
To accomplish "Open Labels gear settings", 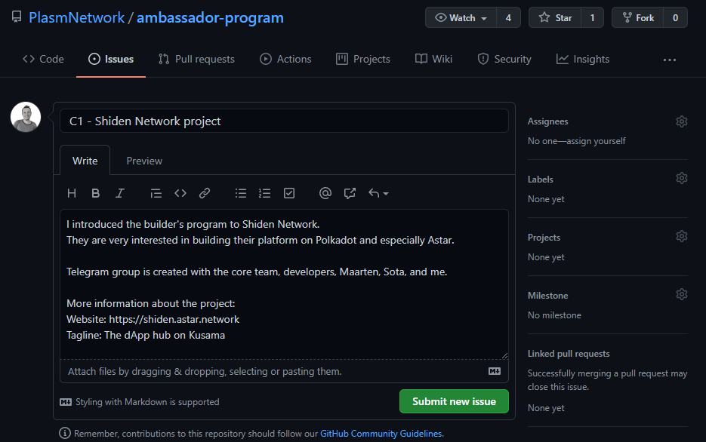I will point(682,178).
